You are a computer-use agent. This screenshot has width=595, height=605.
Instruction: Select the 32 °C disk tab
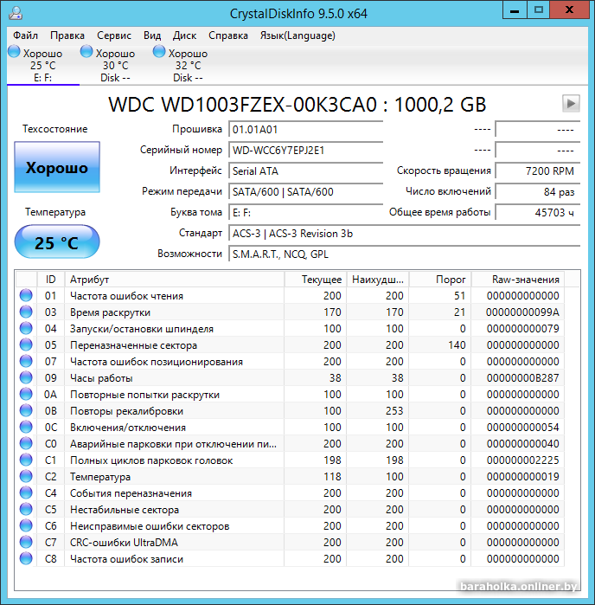pyautogui.click(x=188, y=65)
